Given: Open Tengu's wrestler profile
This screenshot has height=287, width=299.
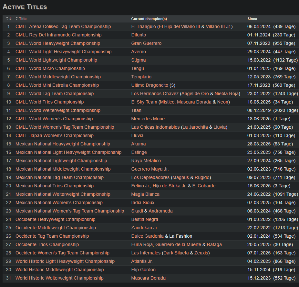Looking at the screenshot, I should pyautogui.click(x=138, y=68).
